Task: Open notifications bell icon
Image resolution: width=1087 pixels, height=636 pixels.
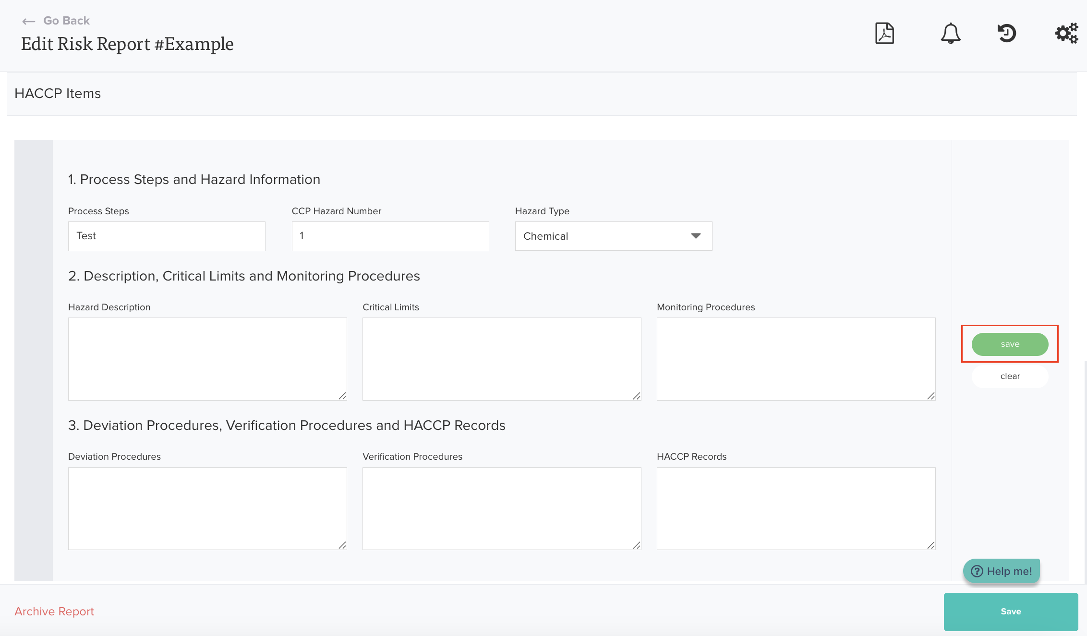Action: [950, 34]
